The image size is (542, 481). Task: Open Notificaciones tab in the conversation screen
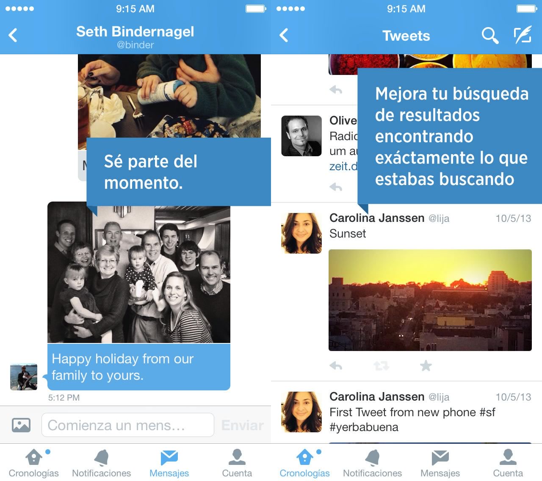(x=102, y=463)
